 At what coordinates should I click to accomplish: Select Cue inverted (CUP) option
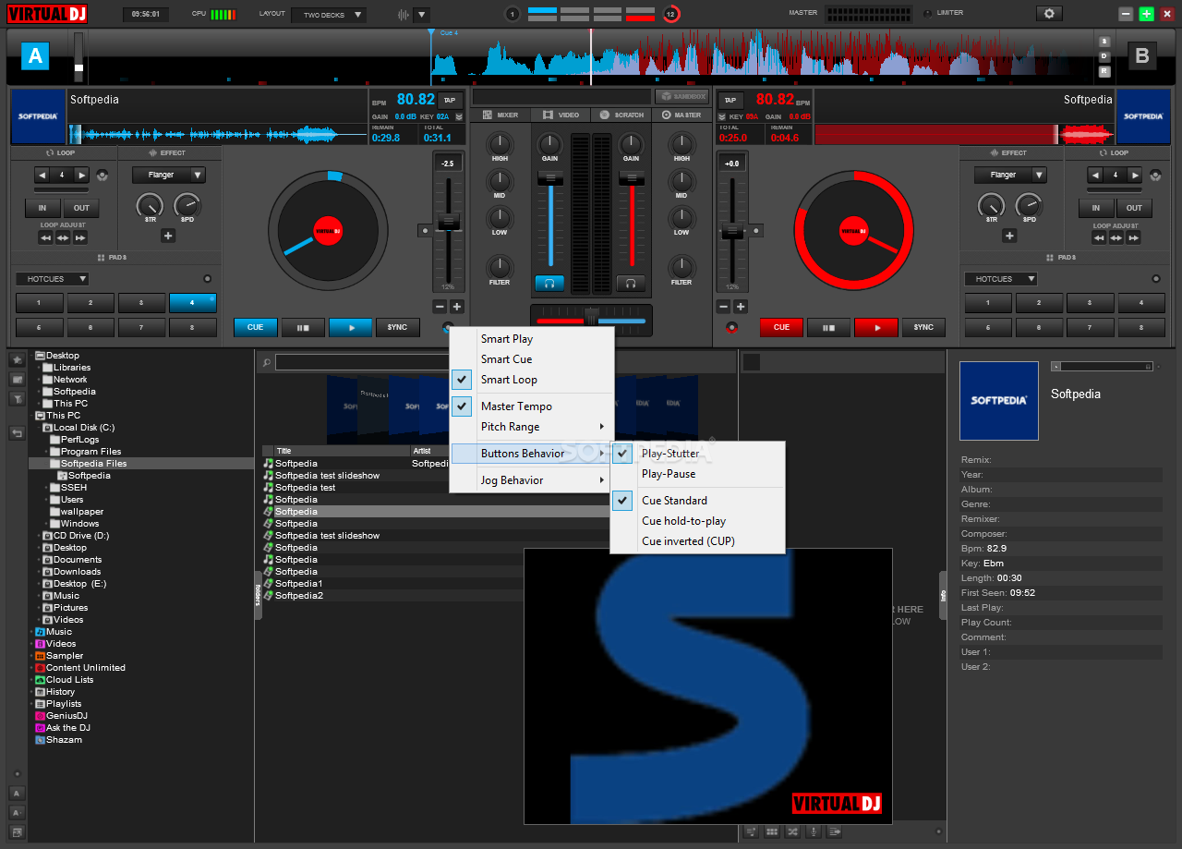[x=697, y=541]
